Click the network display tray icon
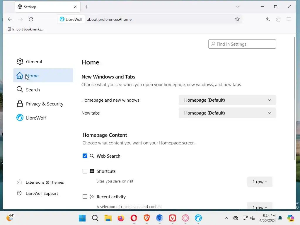The image size is (300, 225). (245, 218)
